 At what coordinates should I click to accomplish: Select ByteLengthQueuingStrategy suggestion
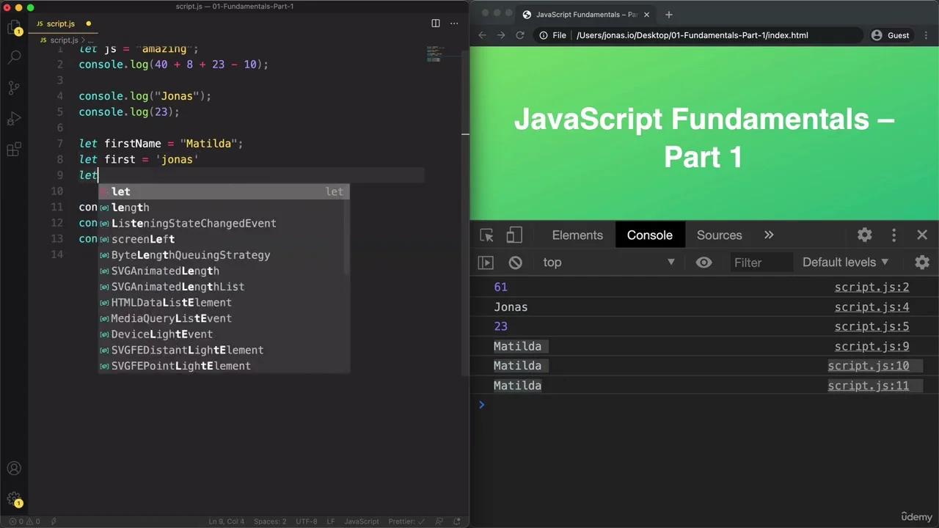[x=224, y=255]
